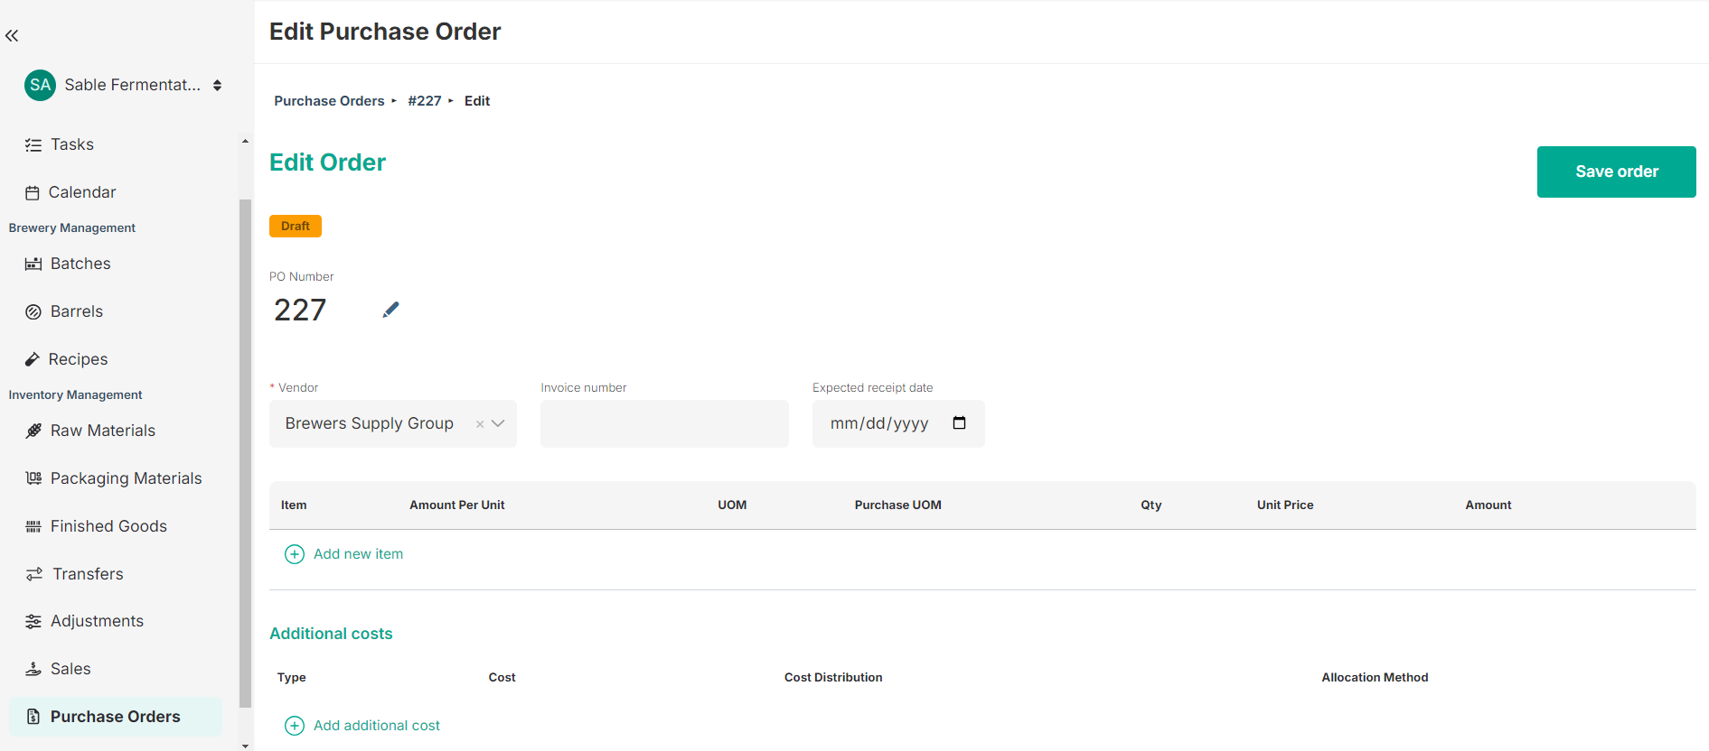This screenshot has height=751, width=1709.
Task: Click the sidebar scroll down arrow
Action: (x=245, y=746)
